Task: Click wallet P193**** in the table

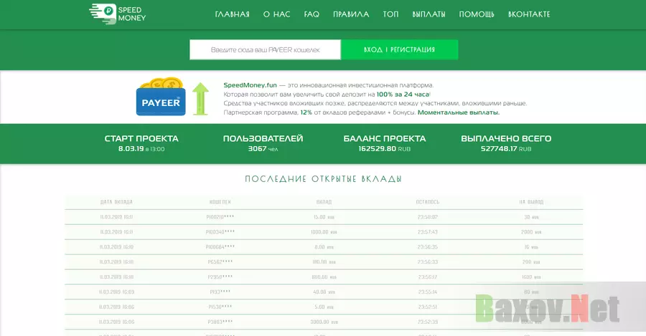Action: point(220,292)
